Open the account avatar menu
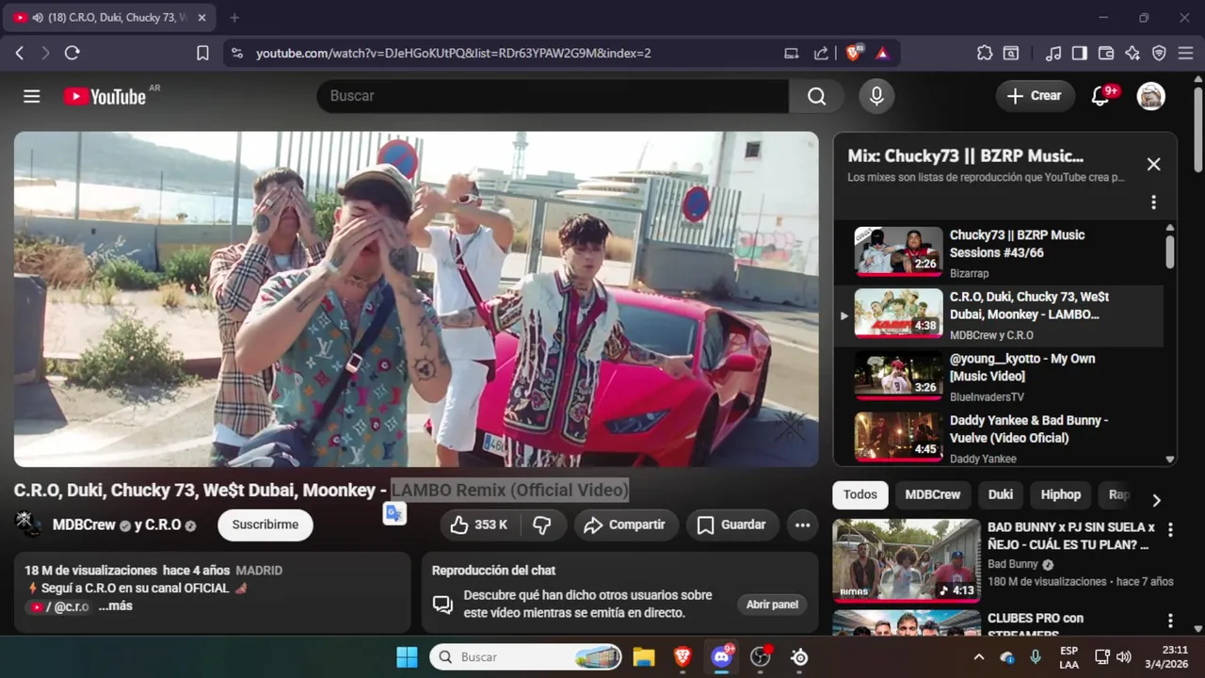Viewport: 1205px width, 678px height. pyautogui.click(x=1150, y=96)
